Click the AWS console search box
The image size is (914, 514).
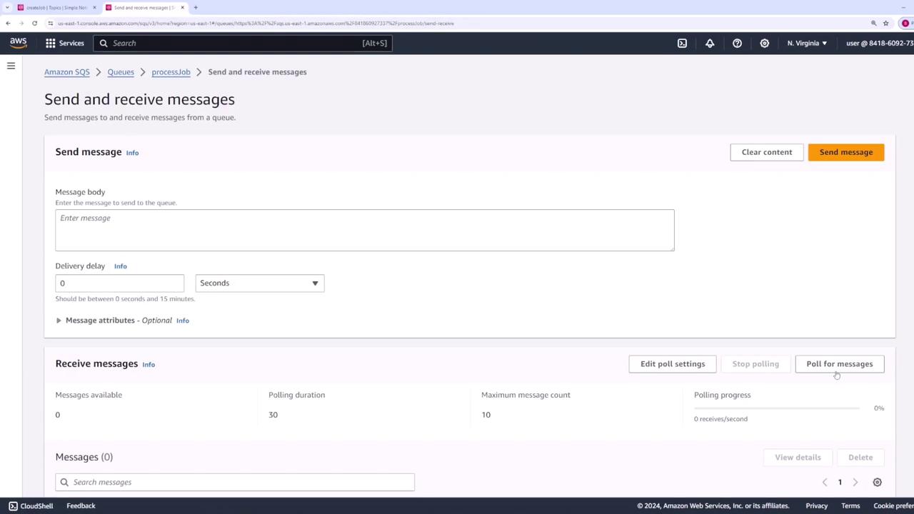click(243, 43)
